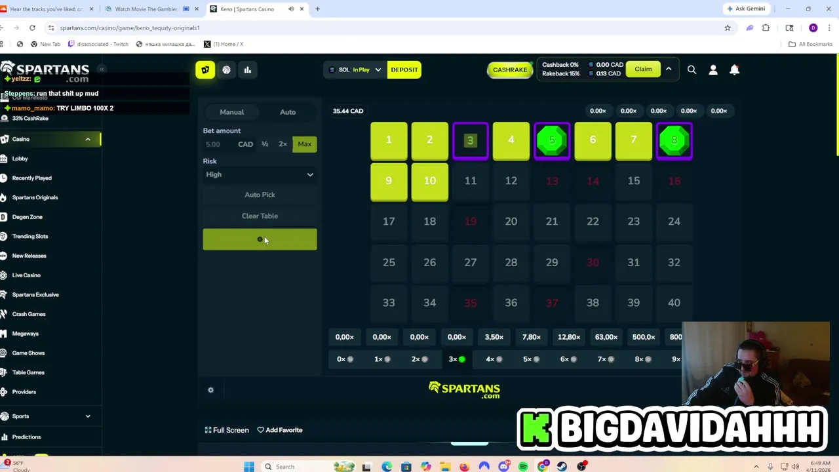Claim the rakeback reward
839x472 pixels.
click(x=643, y=69)
